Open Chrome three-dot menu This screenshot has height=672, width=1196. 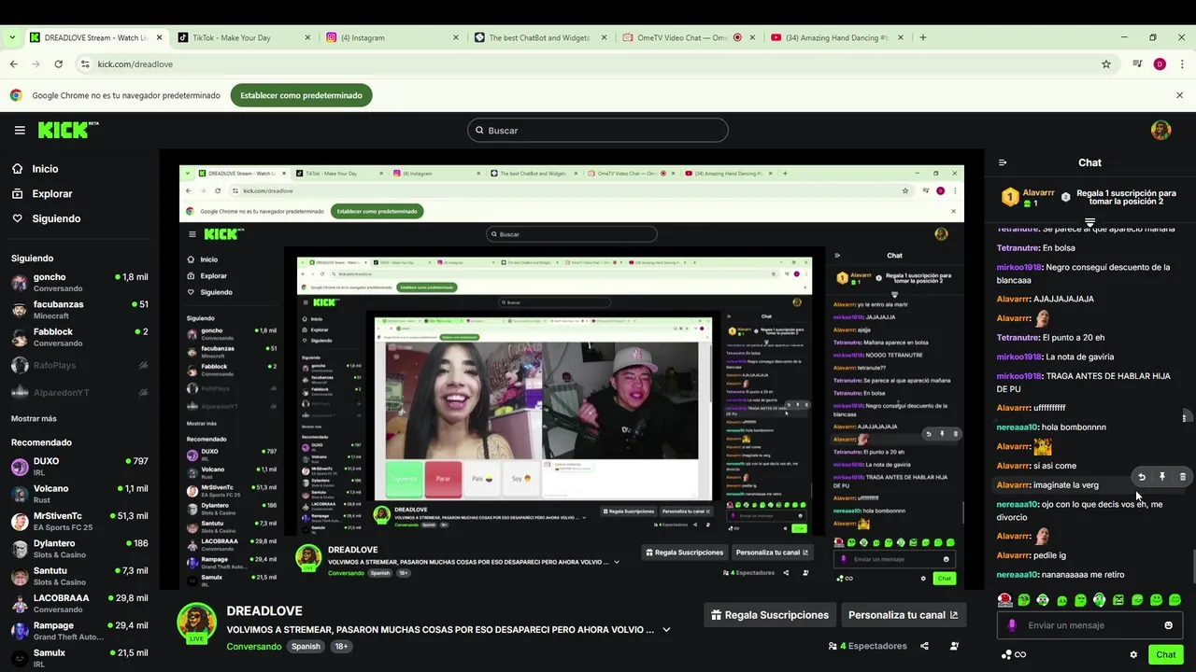click(x=1182, y=64)
